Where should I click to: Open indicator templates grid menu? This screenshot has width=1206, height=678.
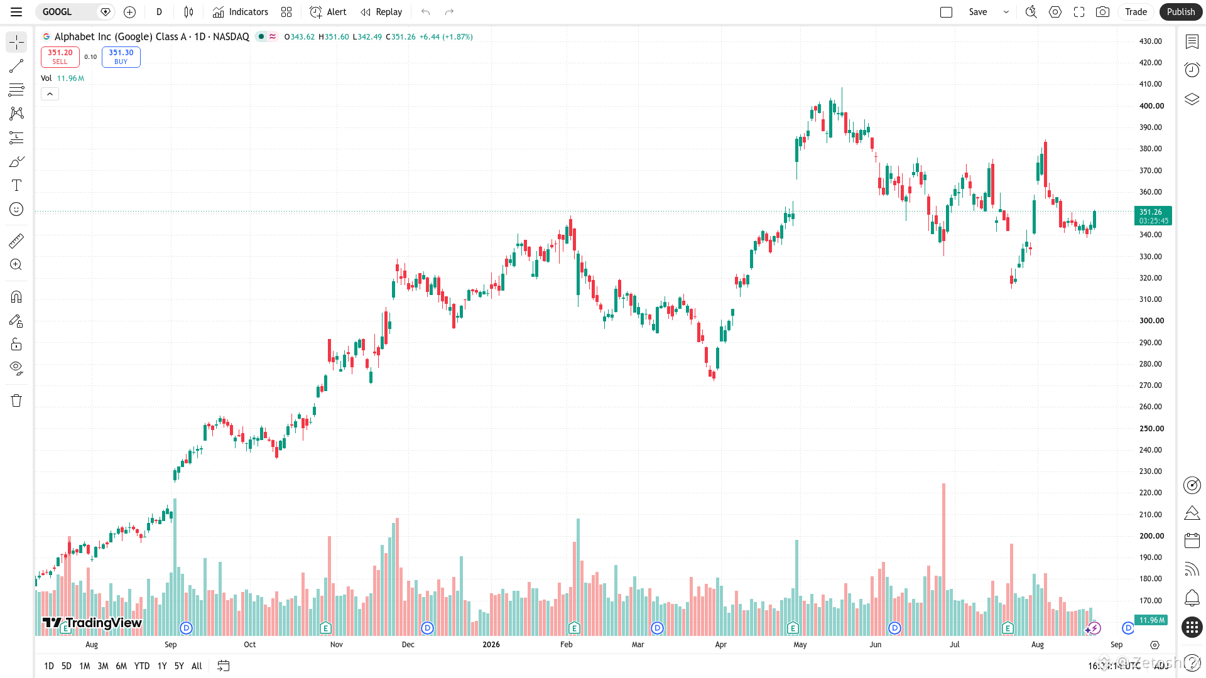pyautogui.click(x=286, y=12)
